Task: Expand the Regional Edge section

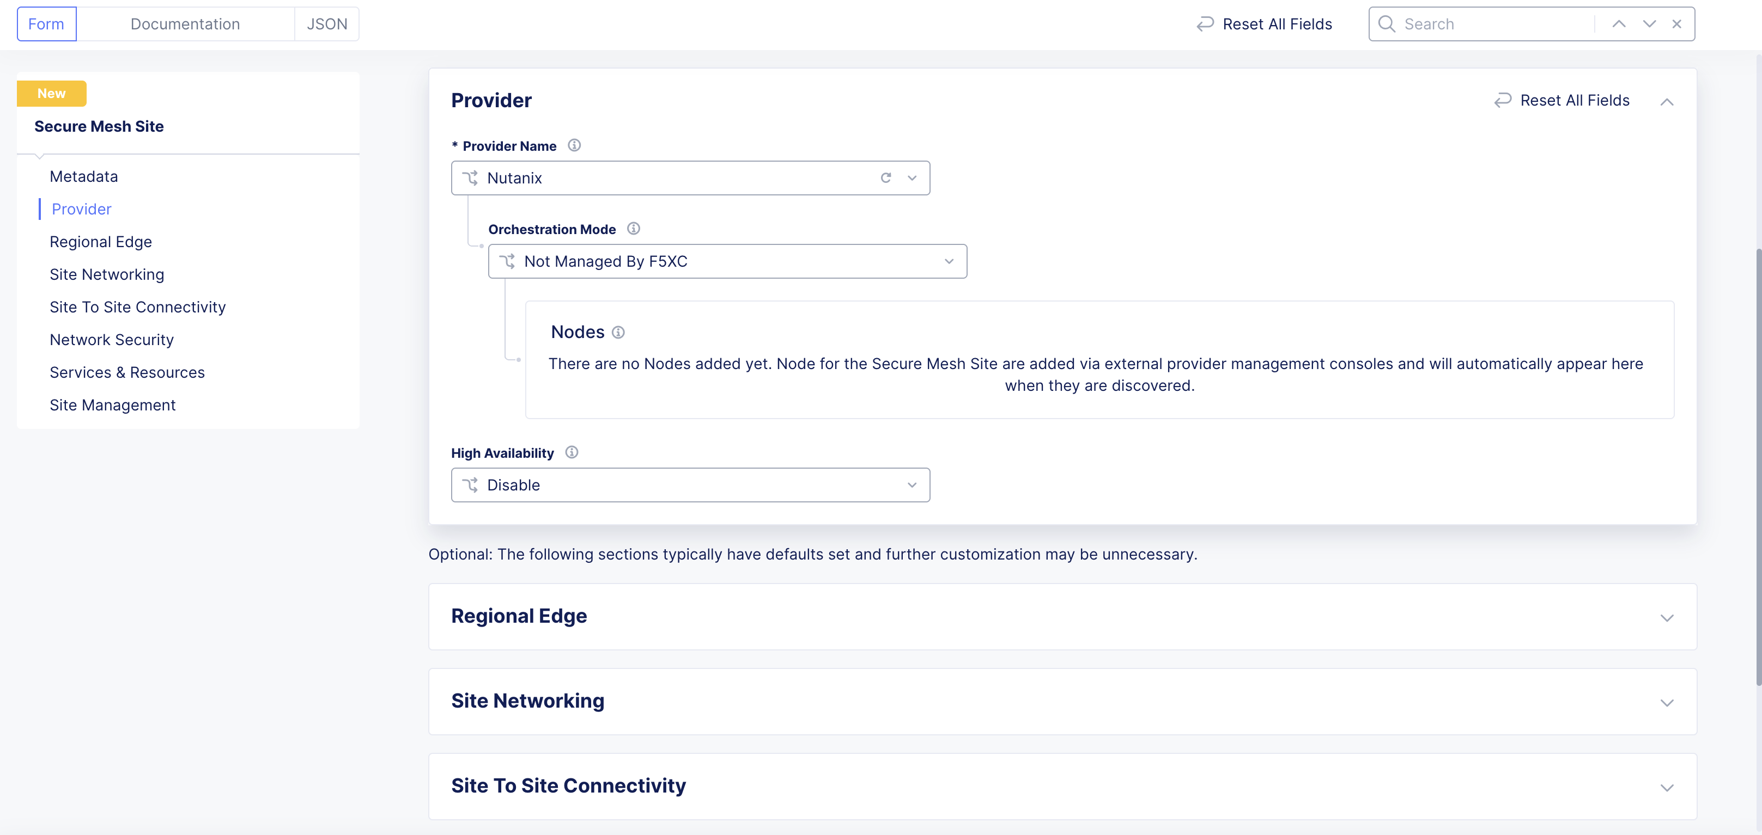Action: [x=1666, y=618]
